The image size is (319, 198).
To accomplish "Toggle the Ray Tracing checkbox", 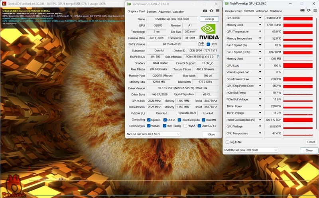I will click(x=165, y=126).
